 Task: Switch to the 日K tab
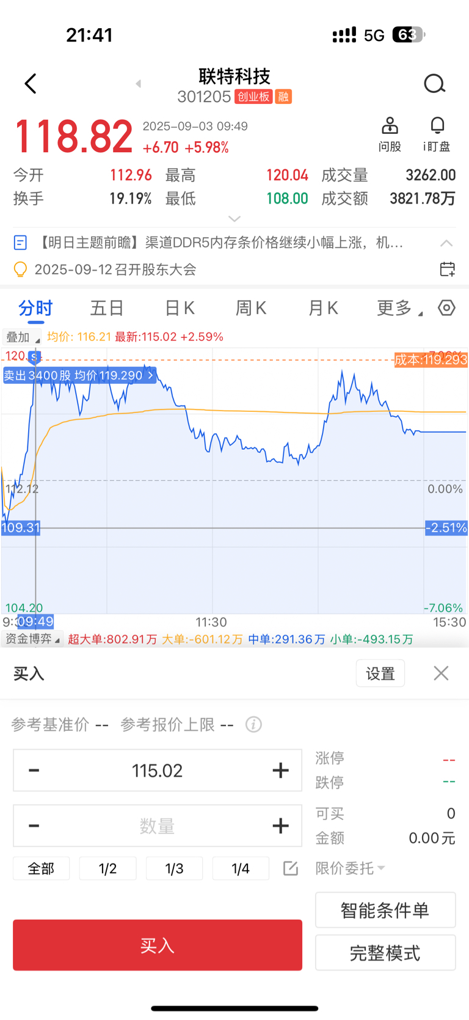click(180, 307)
